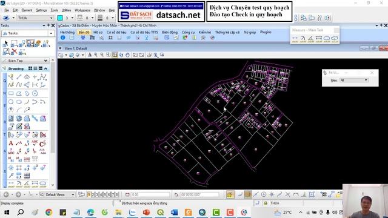The image size is (388, 218).
Task: Select the Place Ellipse tool
Action: (x=19, y=102)
